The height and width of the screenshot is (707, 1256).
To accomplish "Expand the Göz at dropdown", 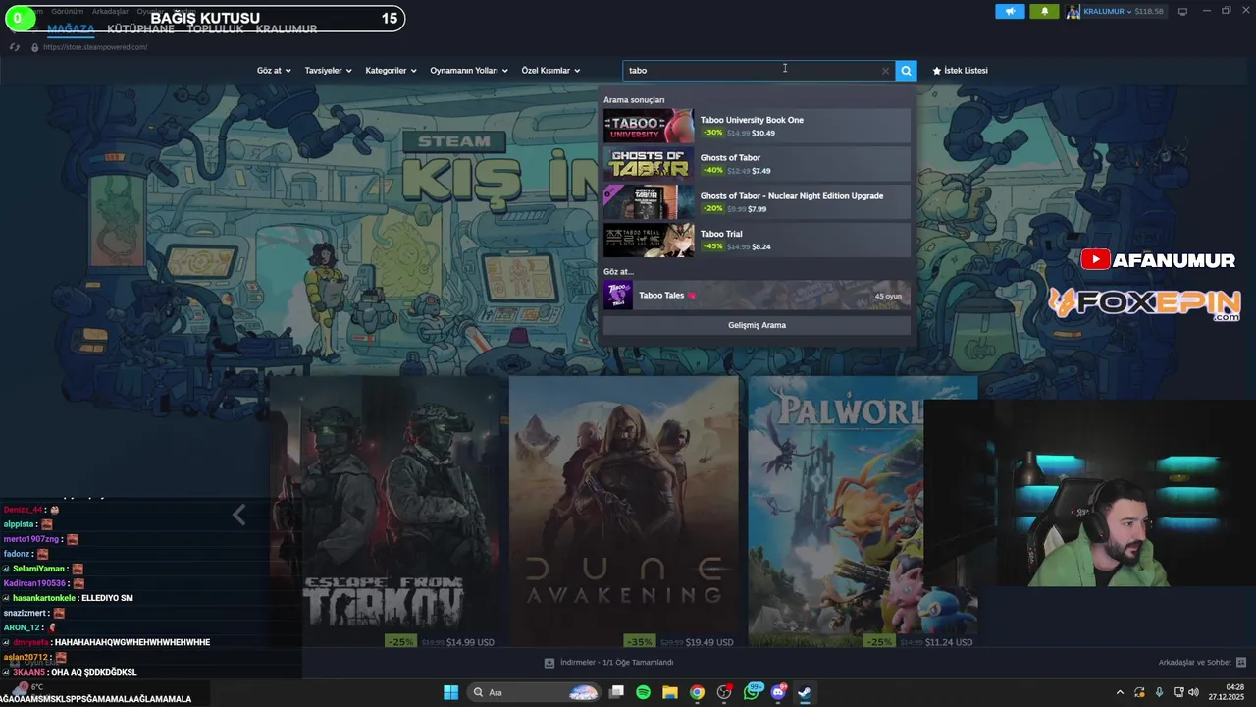I will tap(274, 71).
